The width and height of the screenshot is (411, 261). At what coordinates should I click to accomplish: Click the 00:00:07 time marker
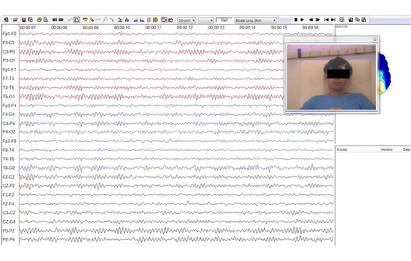[x=28, y=27]
